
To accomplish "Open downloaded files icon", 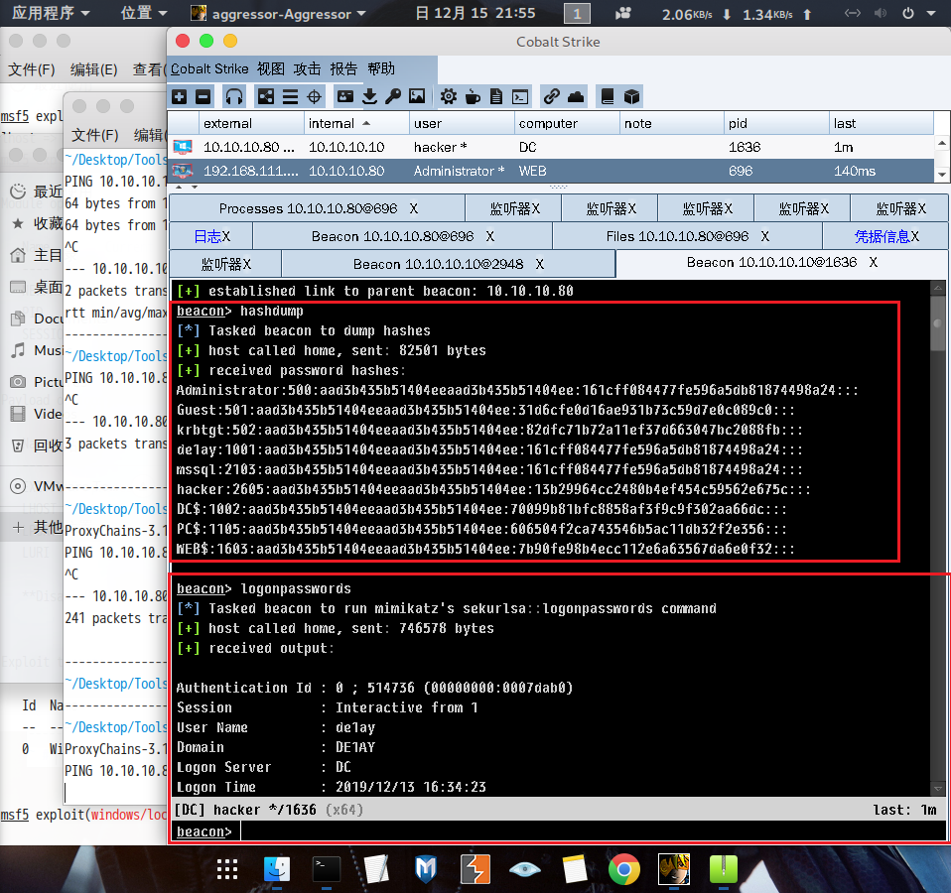I will click(369, 96).
